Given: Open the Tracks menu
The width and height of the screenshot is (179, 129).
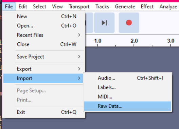Looking at the screenshot, I should point(102,6).
